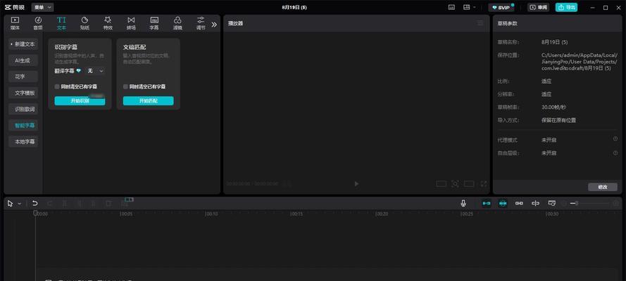Click the layout switch icon in title bar
Screen dimensions: 626x281
tap(466, 7)
